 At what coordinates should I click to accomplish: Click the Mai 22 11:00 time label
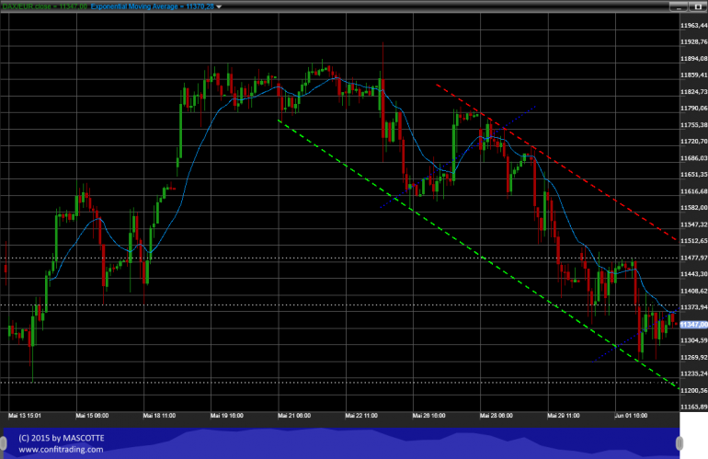click(x=361, y=416)
